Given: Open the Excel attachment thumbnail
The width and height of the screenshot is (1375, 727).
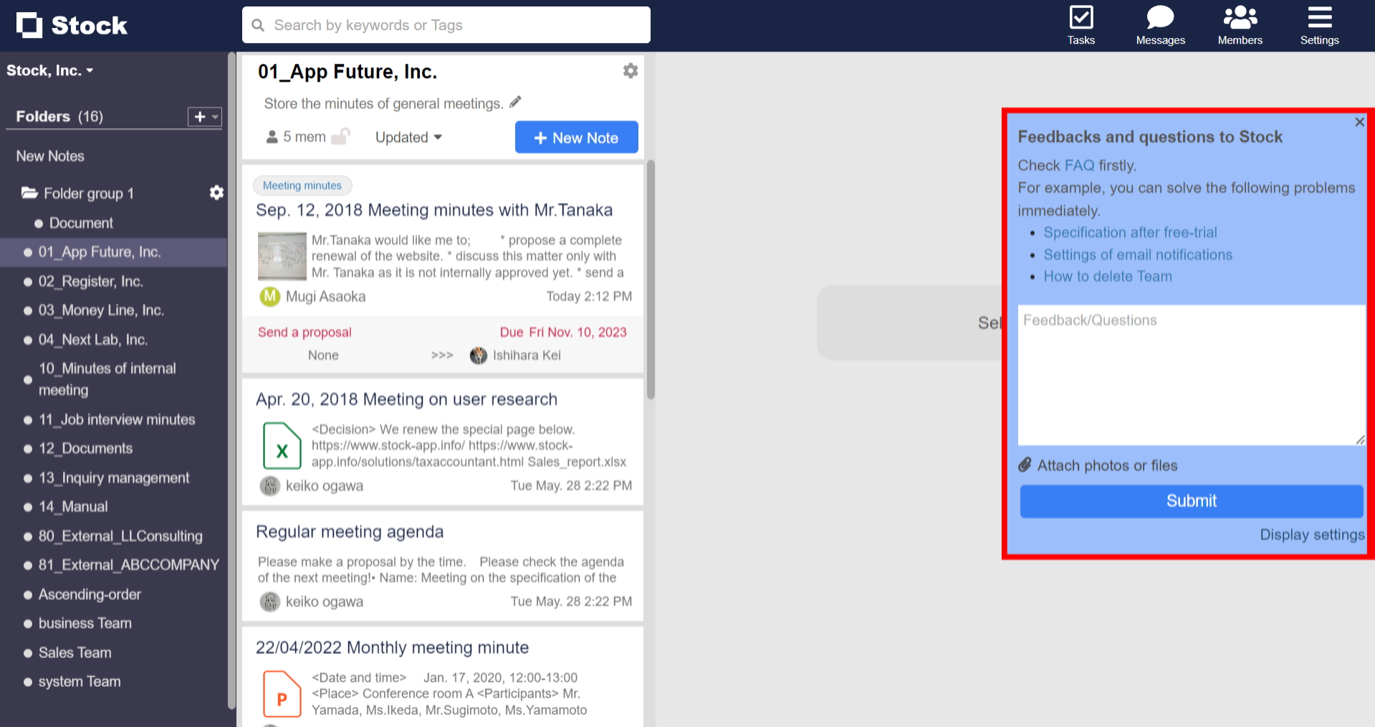Looking at the screenshot, I should click(282, 446).
